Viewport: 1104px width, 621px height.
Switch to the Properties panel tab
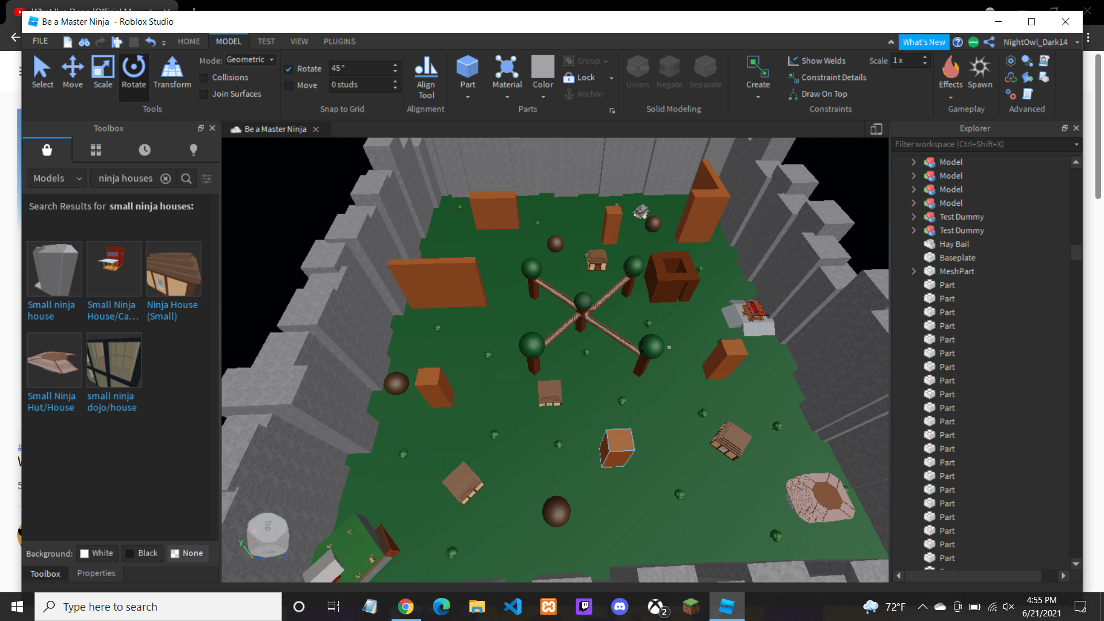coord(96,573)
